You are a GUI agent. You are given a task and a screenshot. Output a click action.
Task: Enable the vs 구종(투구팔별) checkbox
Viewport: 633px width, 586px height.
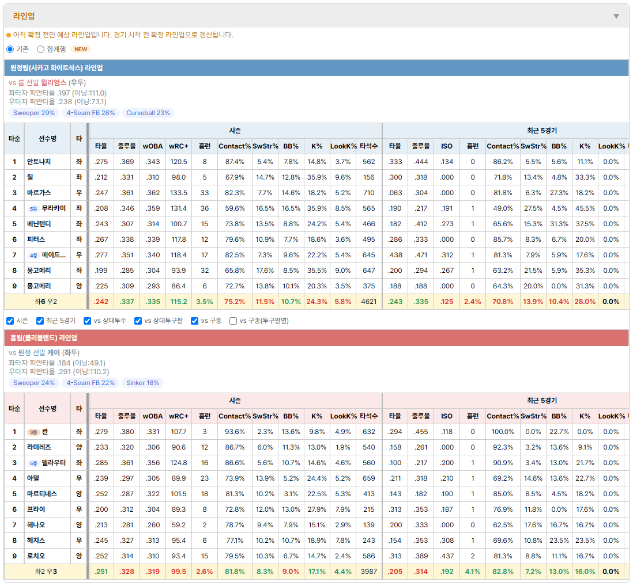coord(233,321)
